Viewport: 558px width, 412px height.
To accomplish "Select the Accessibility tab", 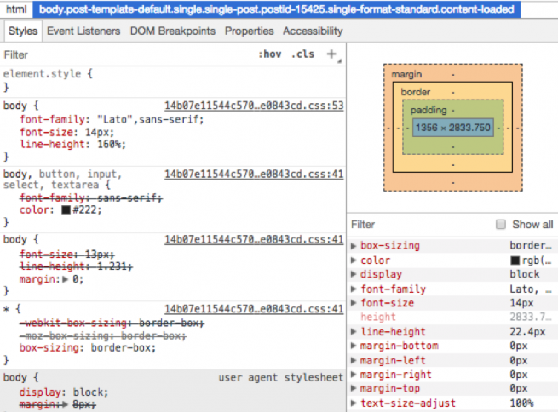I will click(x=313, y=31).
